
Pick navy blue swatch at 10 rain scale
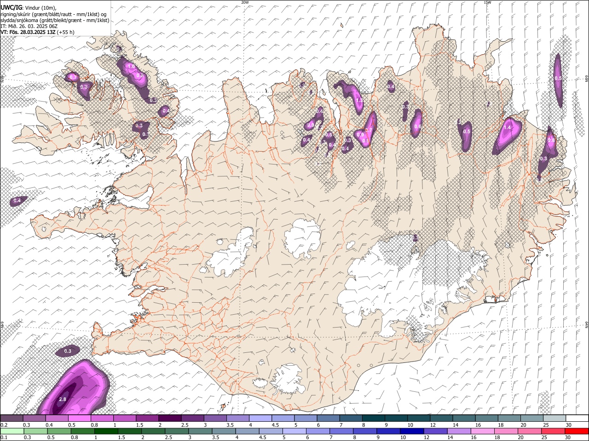point(412,431)
